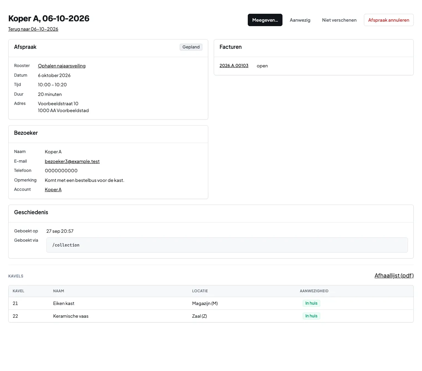The height and width of the screenshot is (371, 422).
Task: Click the date value 6 oktober 2026
Action: pos(54,75)
